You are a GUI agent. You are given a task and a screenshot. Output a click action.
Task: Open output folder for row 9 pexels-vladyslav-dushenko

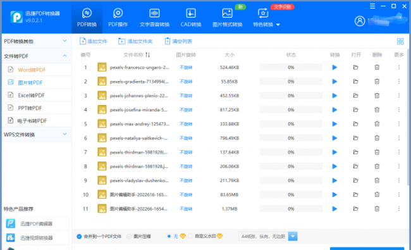click(356, 180)
